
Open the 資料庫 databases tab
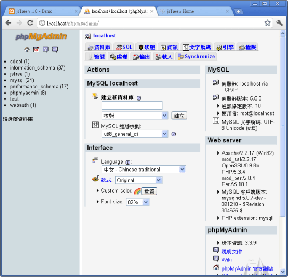[x=99, y=47]
